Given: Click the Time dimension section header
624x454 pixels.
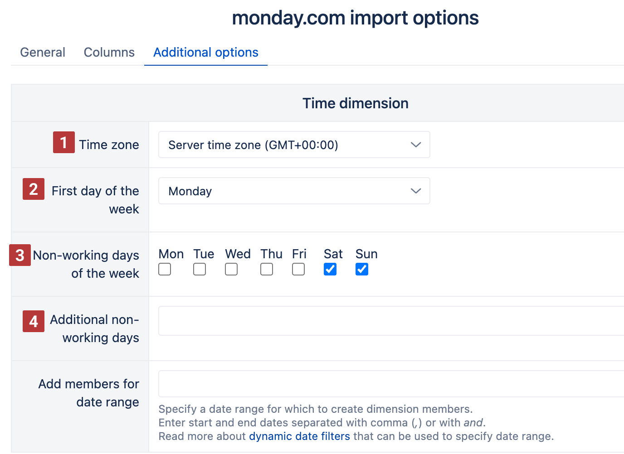Looking at the screenshot, I should [x=356, y=103].
